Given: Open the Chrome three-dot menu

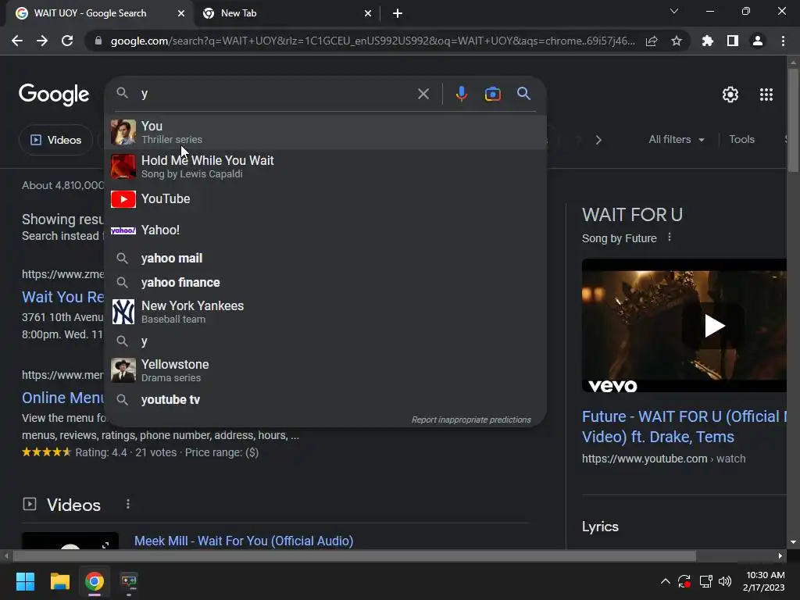Looking at the screenshot, I should coord(783,41).
